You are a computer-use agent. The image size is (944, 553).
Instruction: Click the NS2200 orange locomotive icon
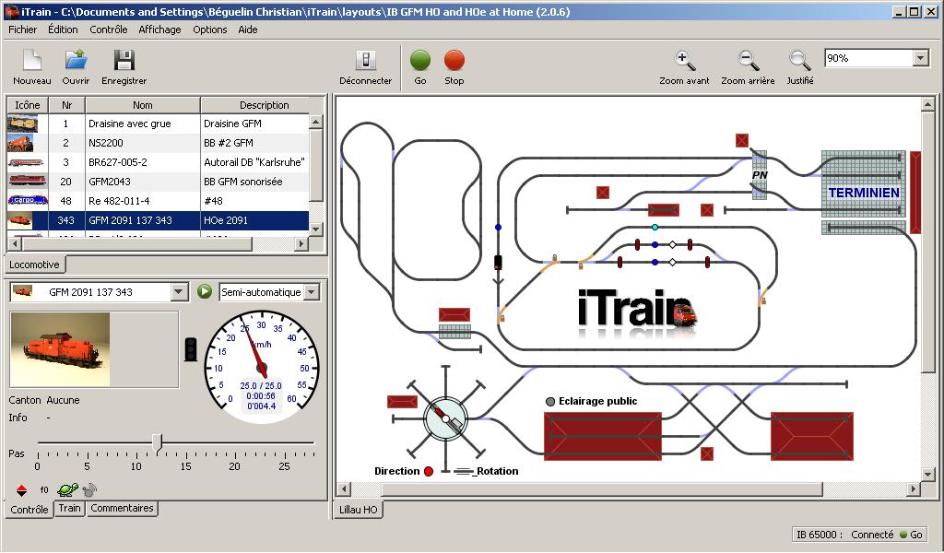coord(20,143)
